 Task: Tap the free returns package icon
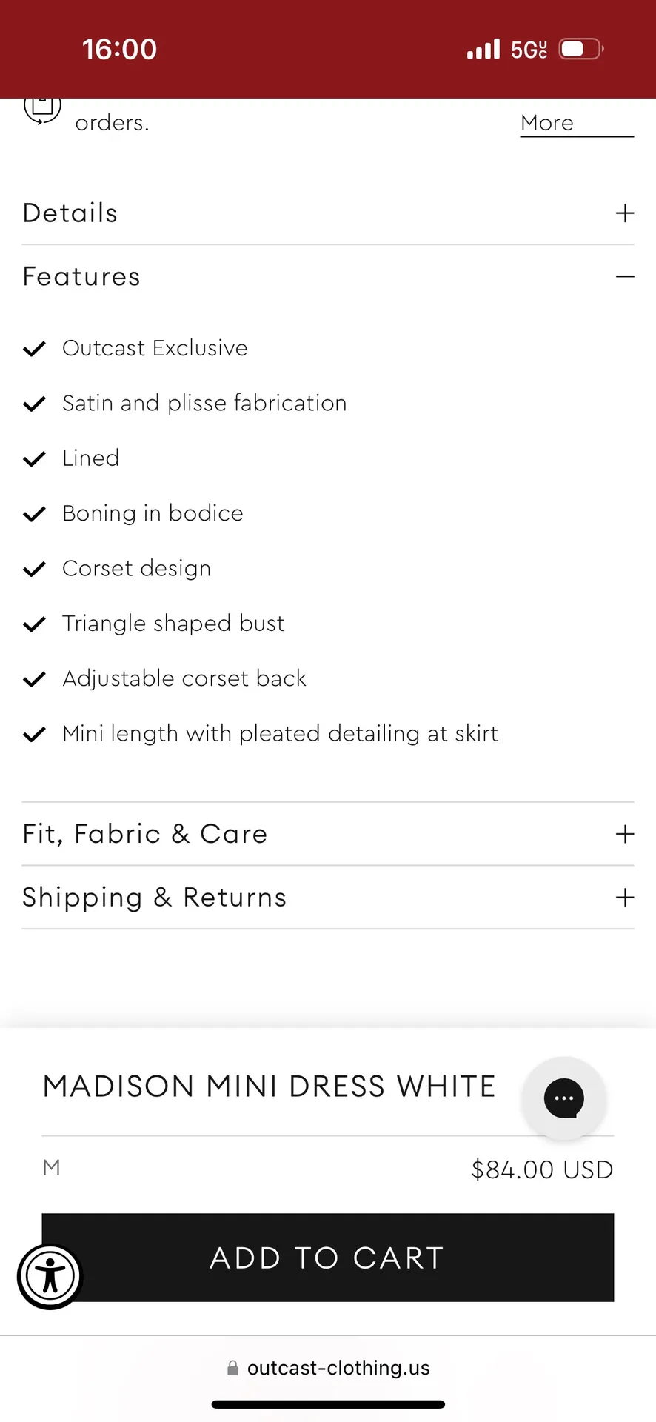click(42, 108)
